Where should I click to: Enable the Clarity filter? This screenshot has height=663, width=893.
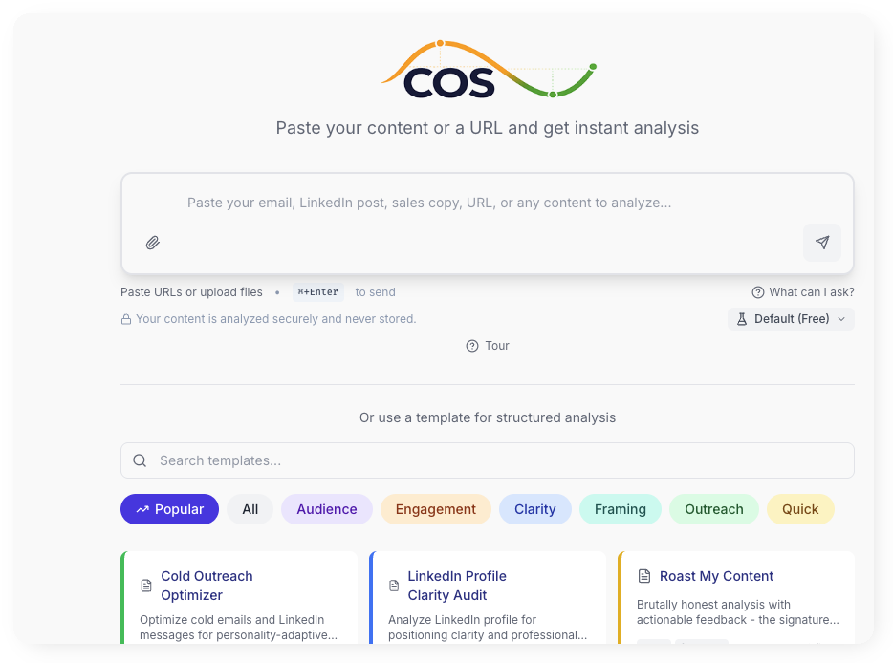(534, 509)
